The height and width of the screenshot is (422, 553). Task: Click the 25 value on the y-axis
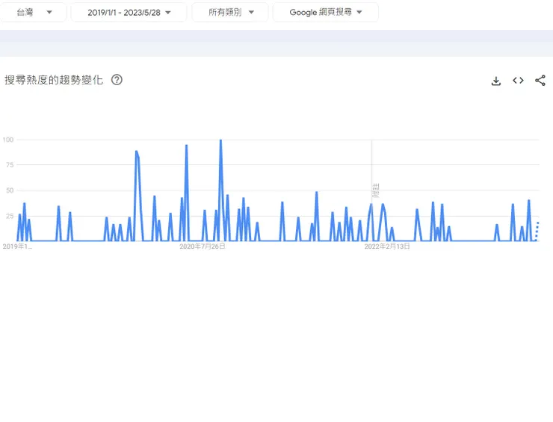coord(10,216)
